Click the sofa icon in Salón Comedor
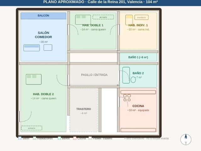 (32, 48)
